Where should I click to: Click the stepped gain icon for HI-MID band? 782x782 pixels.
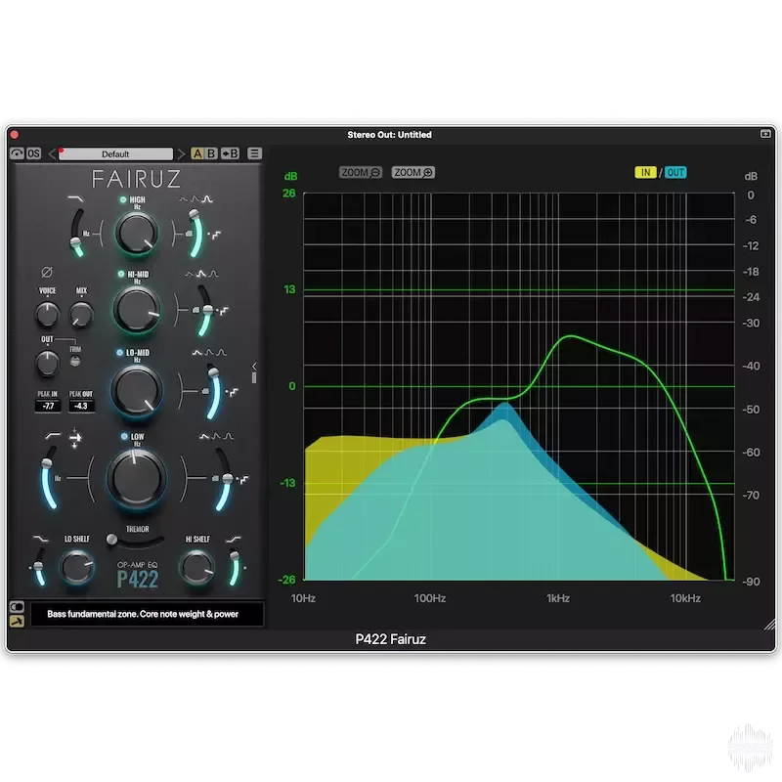click(x=224, y=311)
